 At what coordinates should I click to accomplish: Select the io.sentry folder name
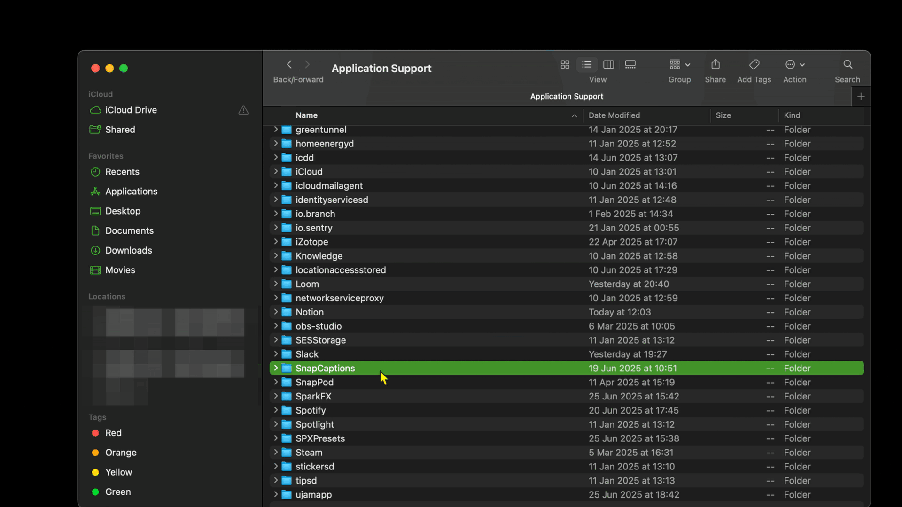point(314,228)
